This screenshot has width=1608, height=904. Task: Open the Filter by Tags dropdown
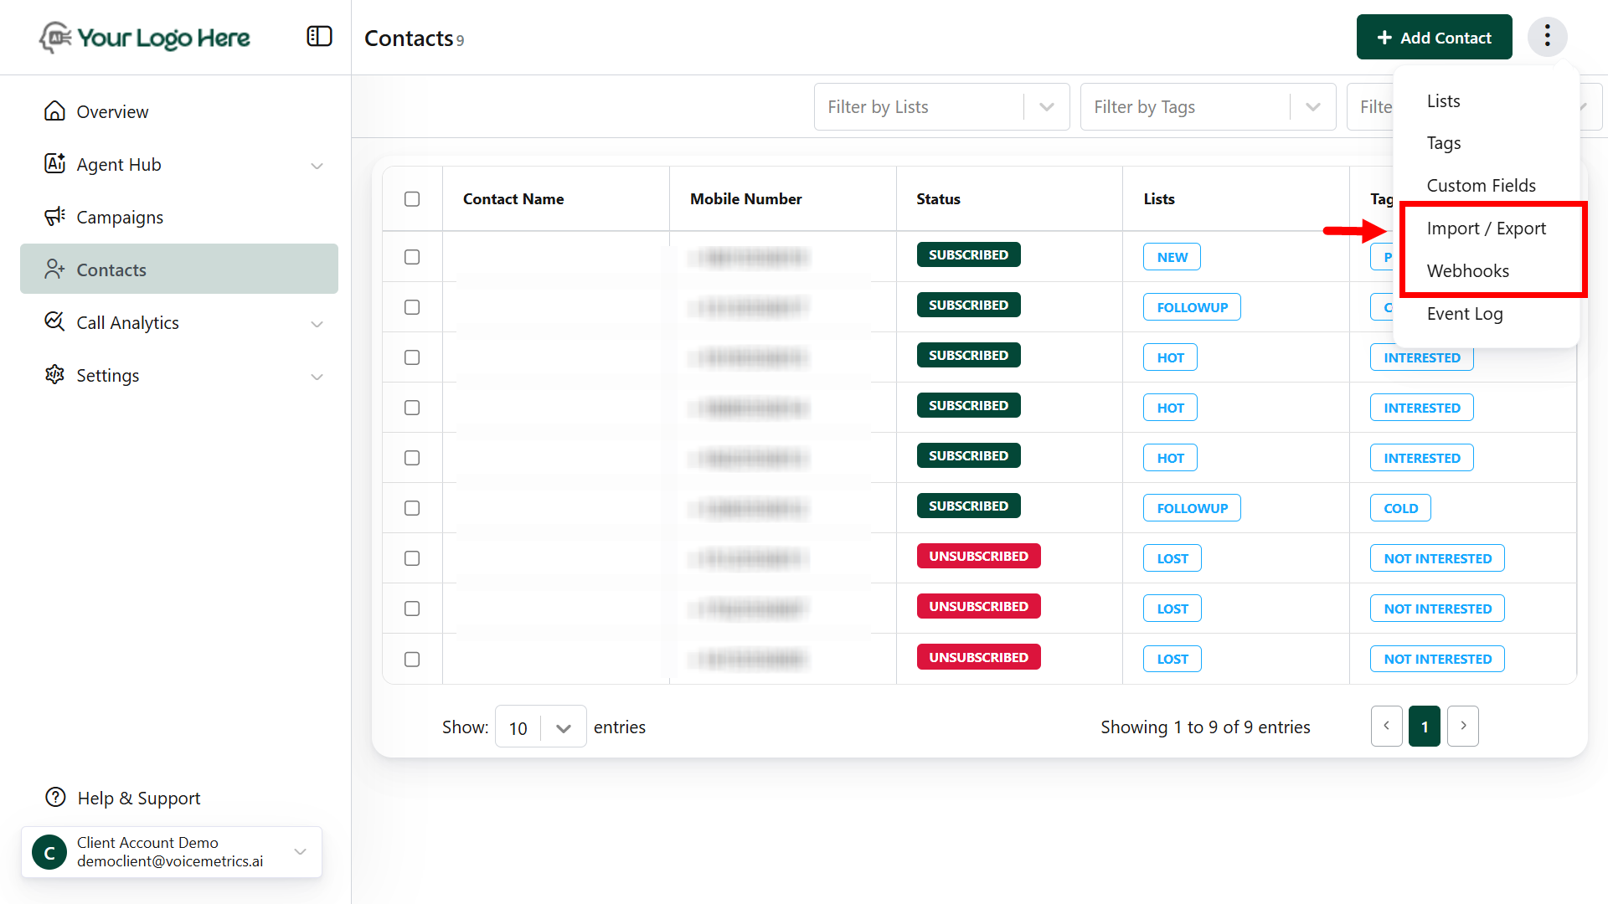[x=1207, y=107]
